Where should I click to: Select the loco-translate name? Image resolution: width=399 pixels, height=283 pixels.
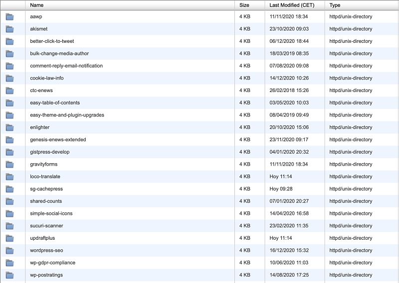(45, 177)
